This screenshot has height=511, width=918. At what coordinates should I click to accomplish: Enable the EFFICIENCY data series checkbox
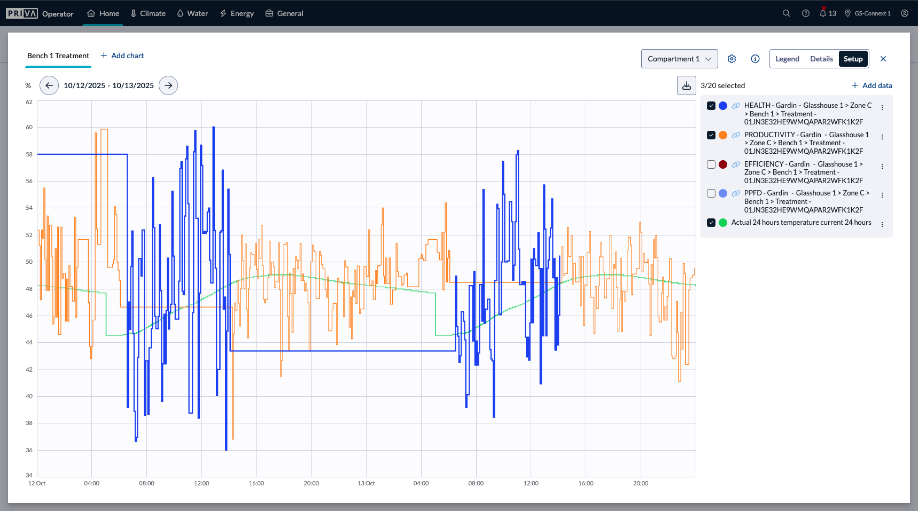[711, 164]
